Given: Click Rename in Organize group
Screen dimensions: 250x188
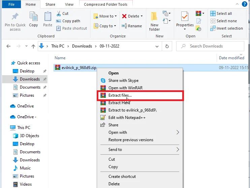Looking at the screenshot, I should (x=132, y=26).
